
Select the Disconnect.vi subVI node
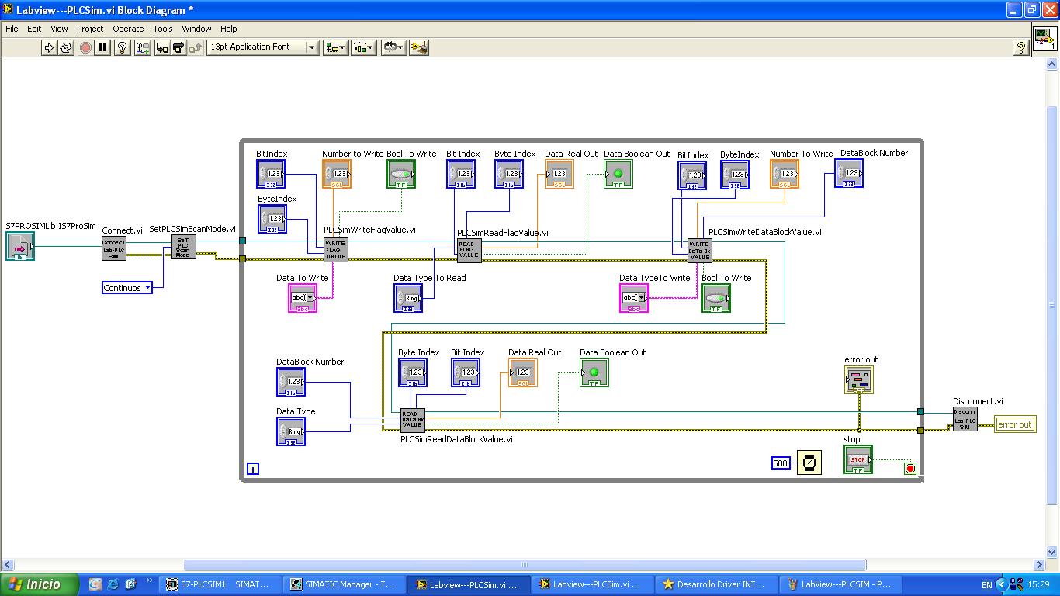click(x=965, y=419)
